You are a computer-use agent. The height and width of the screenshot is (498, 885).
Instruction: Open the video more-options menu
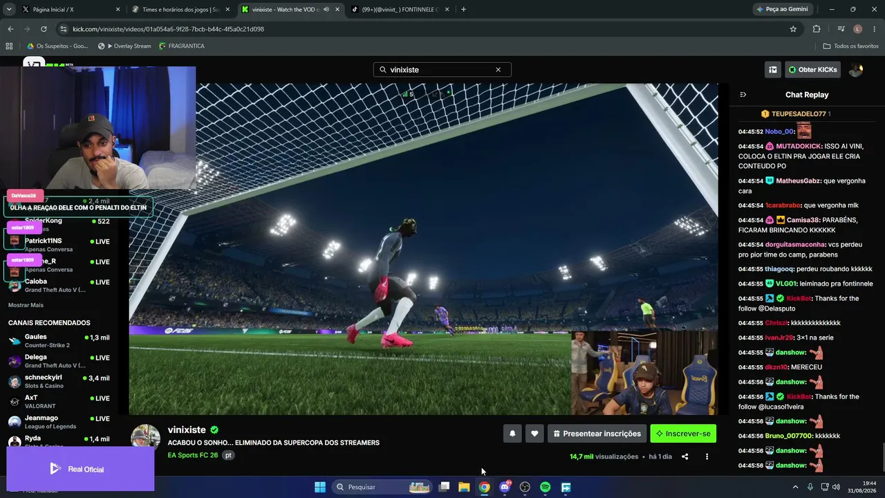coord(707,456)
